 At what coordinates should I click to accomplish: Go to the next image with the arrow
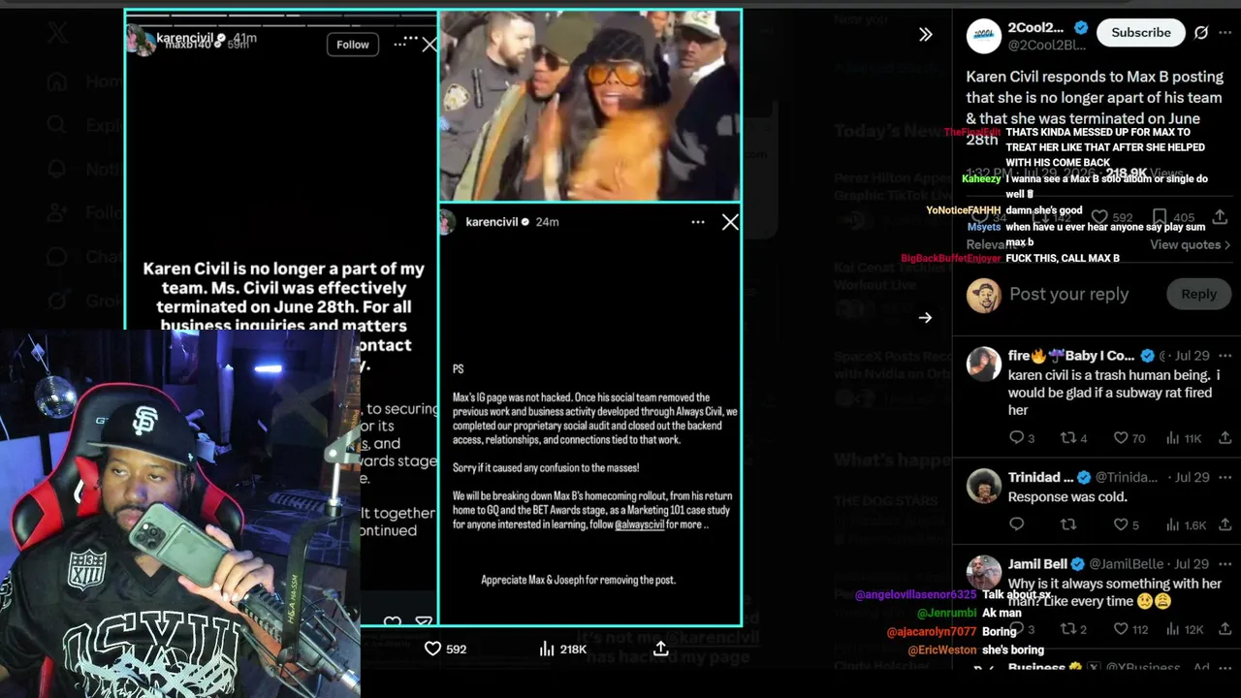925,318
